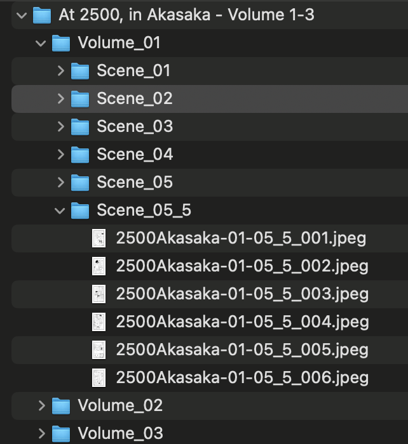408x444 pixels.
Task: Expand the Scene_01 folder
Action: pos(61,70)
